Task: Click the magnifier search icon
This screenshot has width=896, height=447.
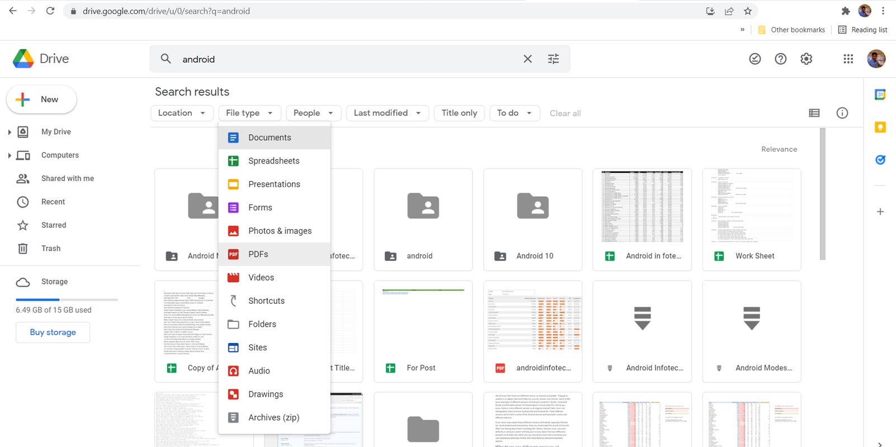Action: point(166,59)
